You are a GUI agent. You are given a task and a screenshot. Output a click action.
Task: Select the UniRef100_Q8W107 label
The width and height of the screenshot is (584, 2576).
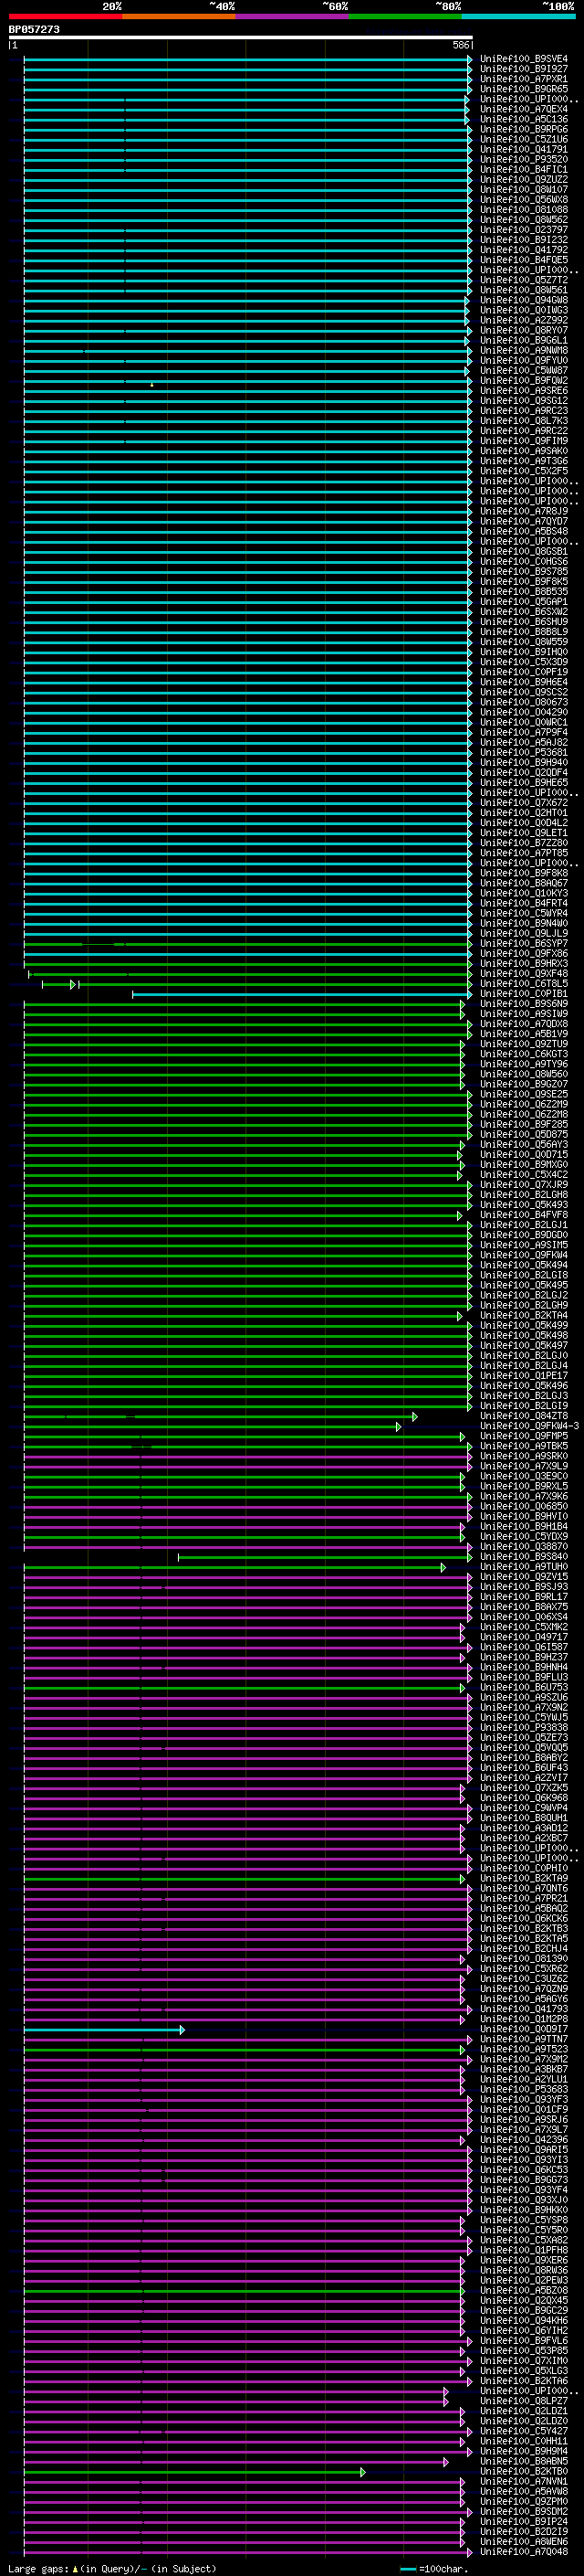pyautogui.click(x=523, y=189)
